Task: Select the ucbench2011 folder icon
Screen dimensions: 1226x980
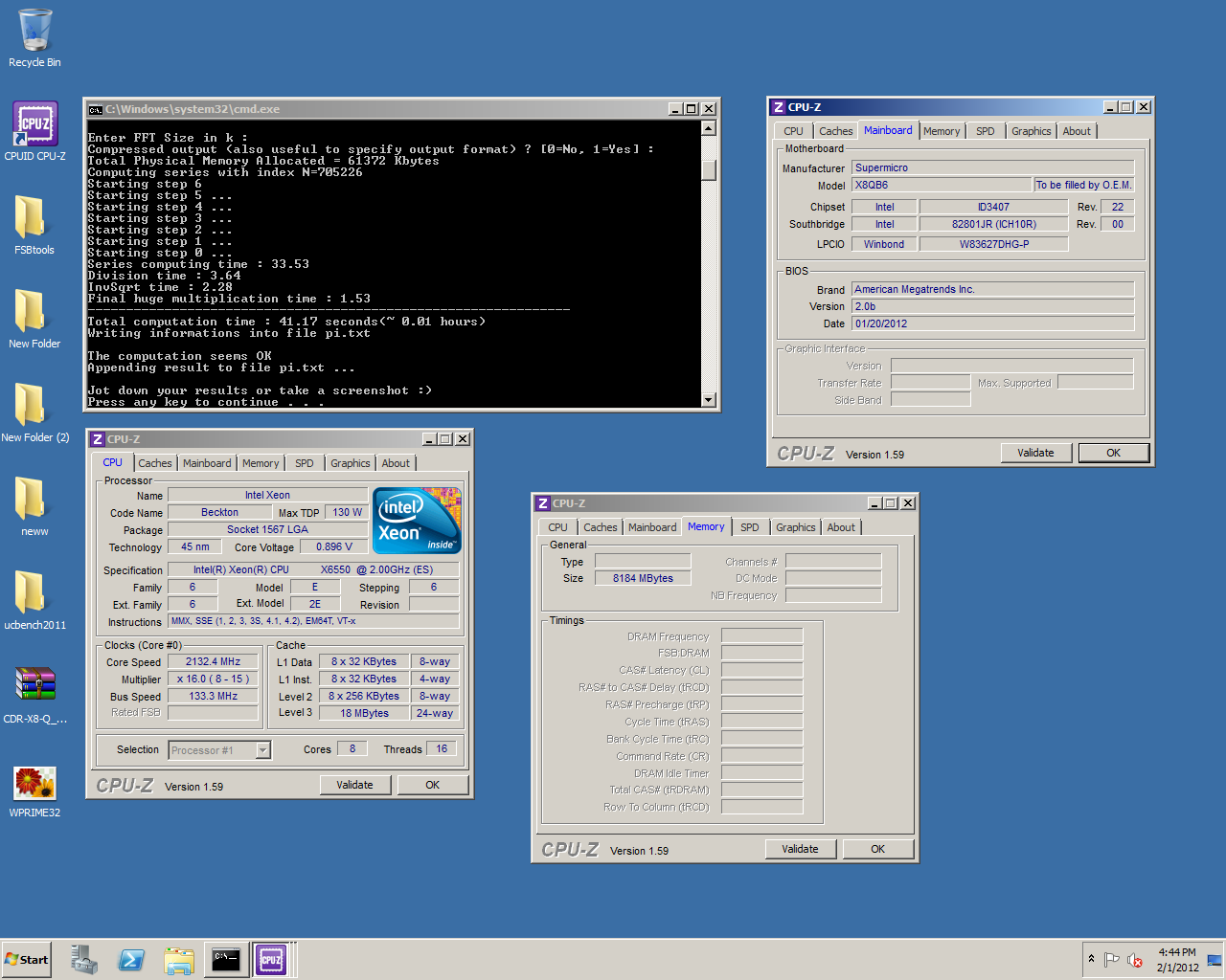Action: point(34,601)
